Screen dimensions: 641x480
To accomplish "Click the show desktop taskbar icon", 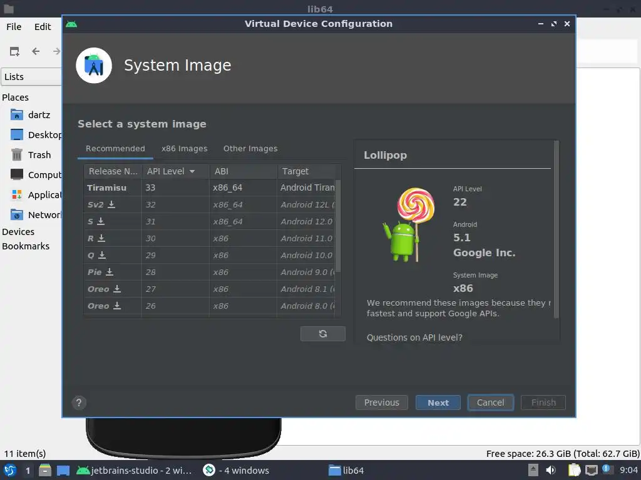I will (x=63, y=471).
